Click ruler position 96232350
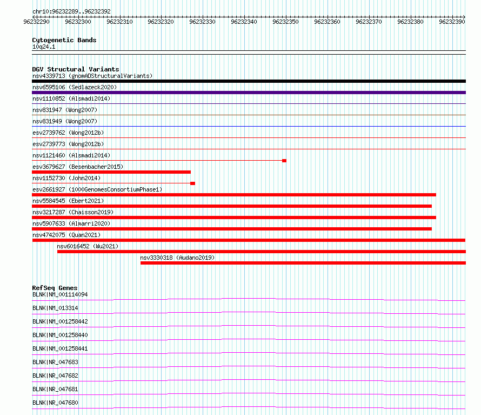 [x=285, y=22]
